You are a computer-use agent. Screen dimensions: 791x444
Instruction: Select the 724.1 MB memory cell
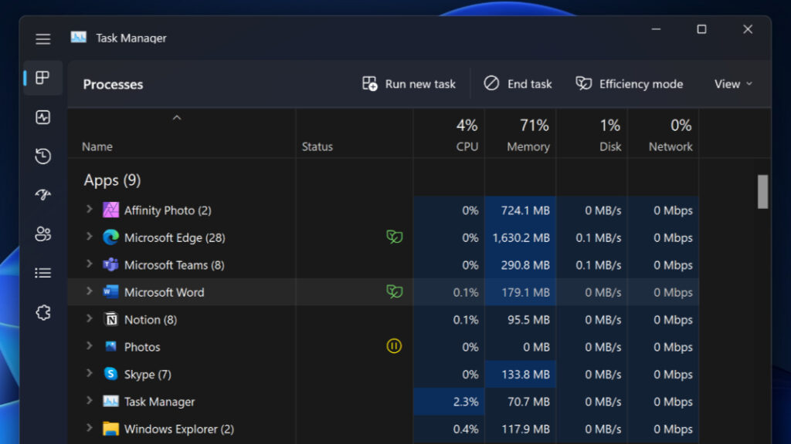click(521, 210)
